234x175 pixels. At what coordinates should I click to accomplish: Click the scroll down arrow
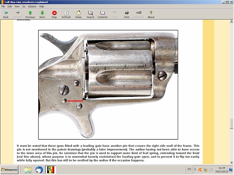(x=231, y=163)
